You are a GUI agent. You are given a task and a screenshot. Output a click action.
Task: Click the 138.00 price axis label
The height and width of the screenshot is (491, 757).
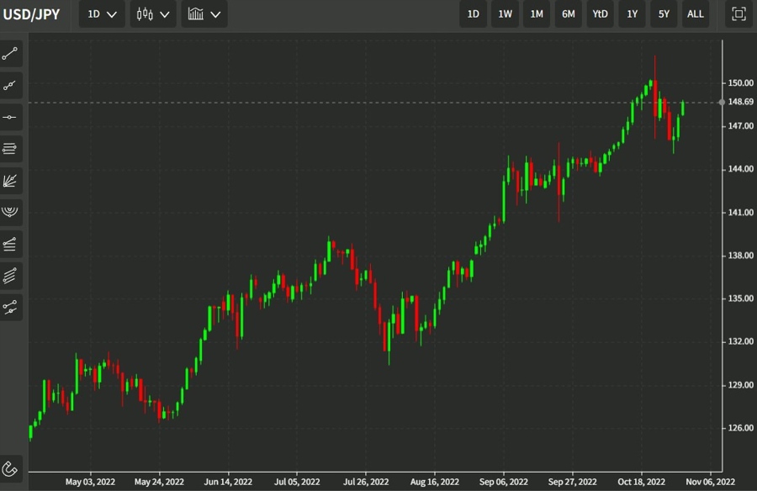click(x=740, y=256)
